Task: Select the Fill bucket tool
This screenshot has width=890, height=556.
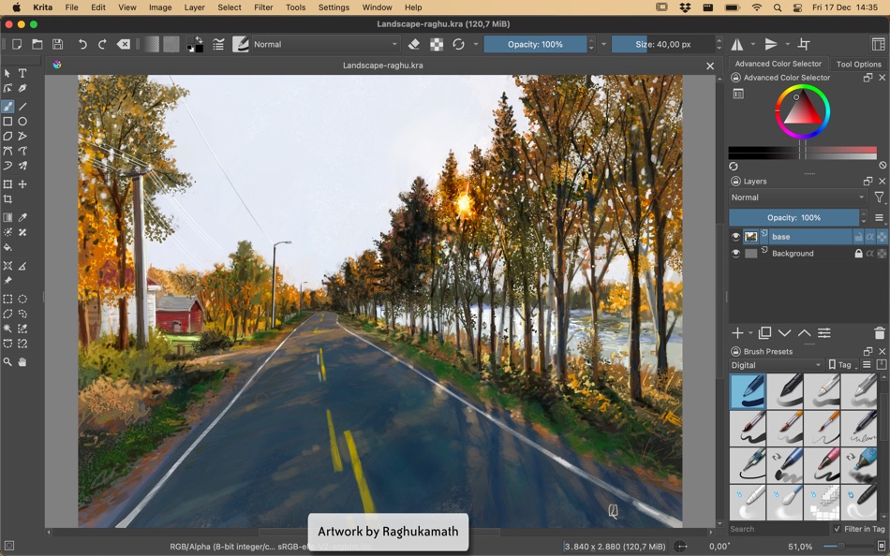Action: (x=7, y=247)
